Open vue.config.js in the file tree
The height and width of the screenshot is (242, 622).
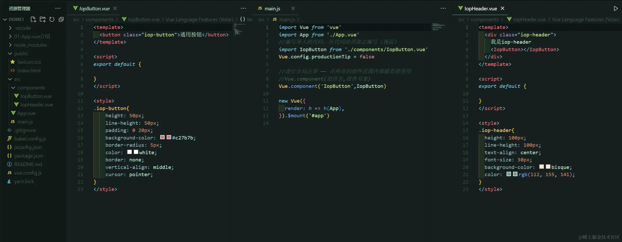(28, 173)
